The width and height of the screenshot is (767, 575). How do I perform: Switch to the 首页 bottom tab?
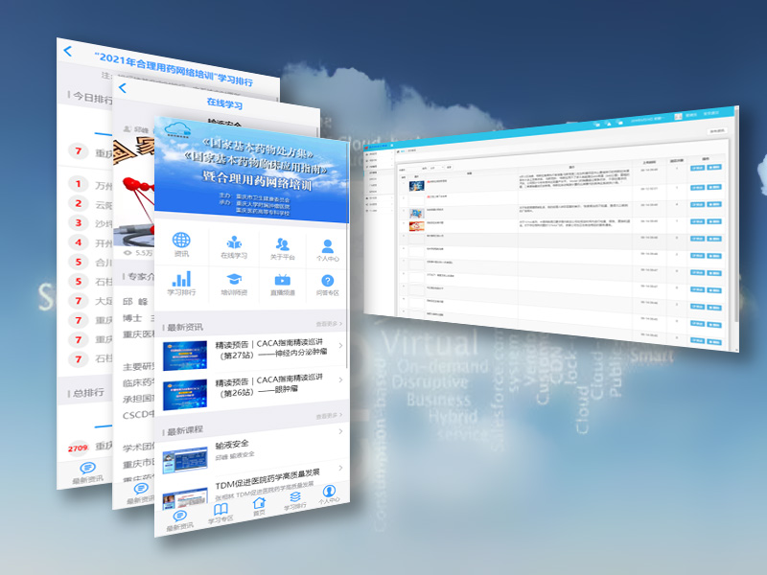click(258, 504)
